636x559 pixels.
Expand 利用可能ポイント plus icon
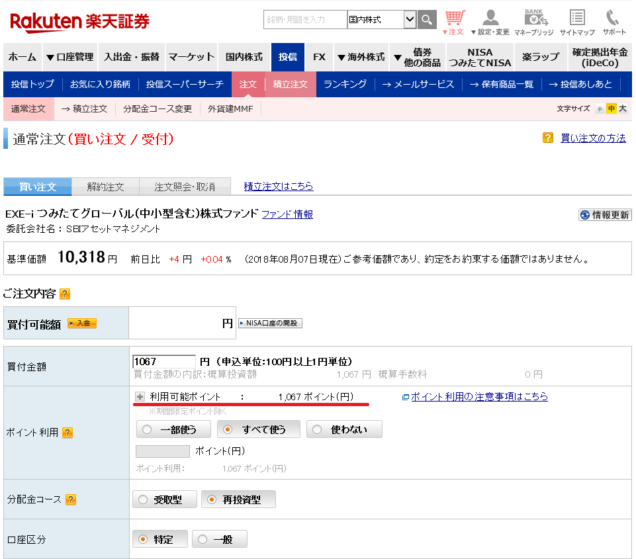[140, 396]
